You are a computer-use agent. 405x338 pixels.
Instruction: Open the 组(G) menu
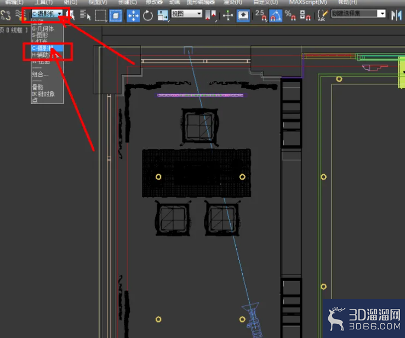71,2
